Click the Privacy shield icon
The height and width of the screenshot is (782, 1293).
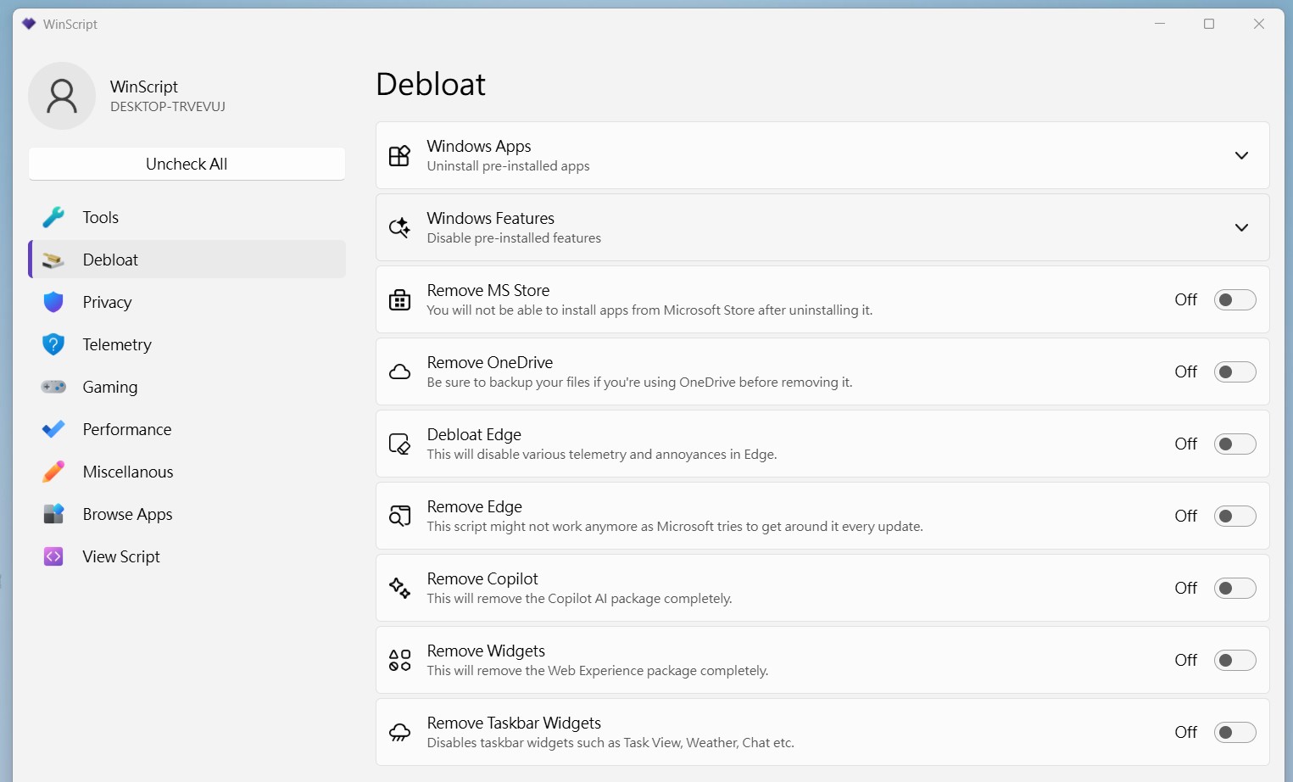[x=53, y=302]
